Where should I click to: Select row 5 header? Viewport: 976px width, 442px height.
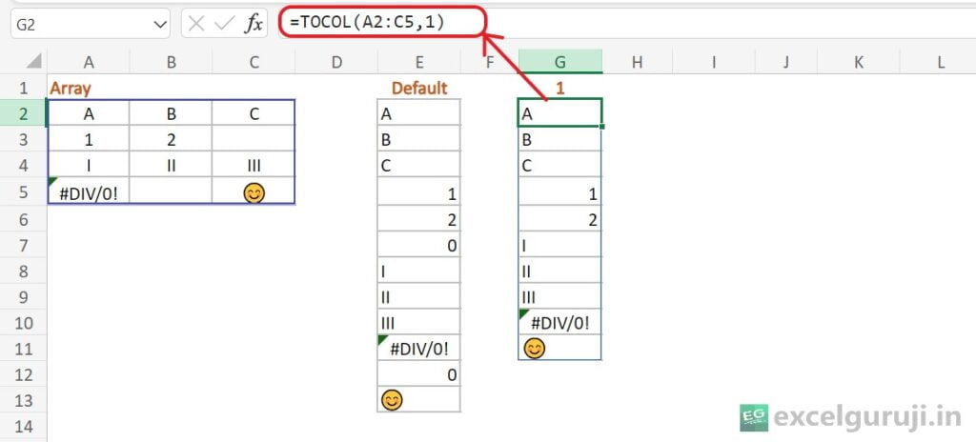(x=24, y=192)
